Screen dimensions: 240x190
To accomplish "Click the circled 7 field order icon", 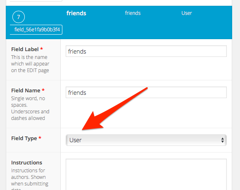I will tap(19, 17).
